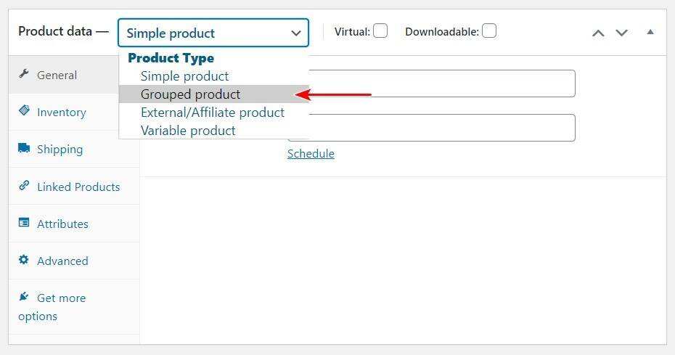
Task: Switch to the Inventory tab
Action: pos(62,113)
